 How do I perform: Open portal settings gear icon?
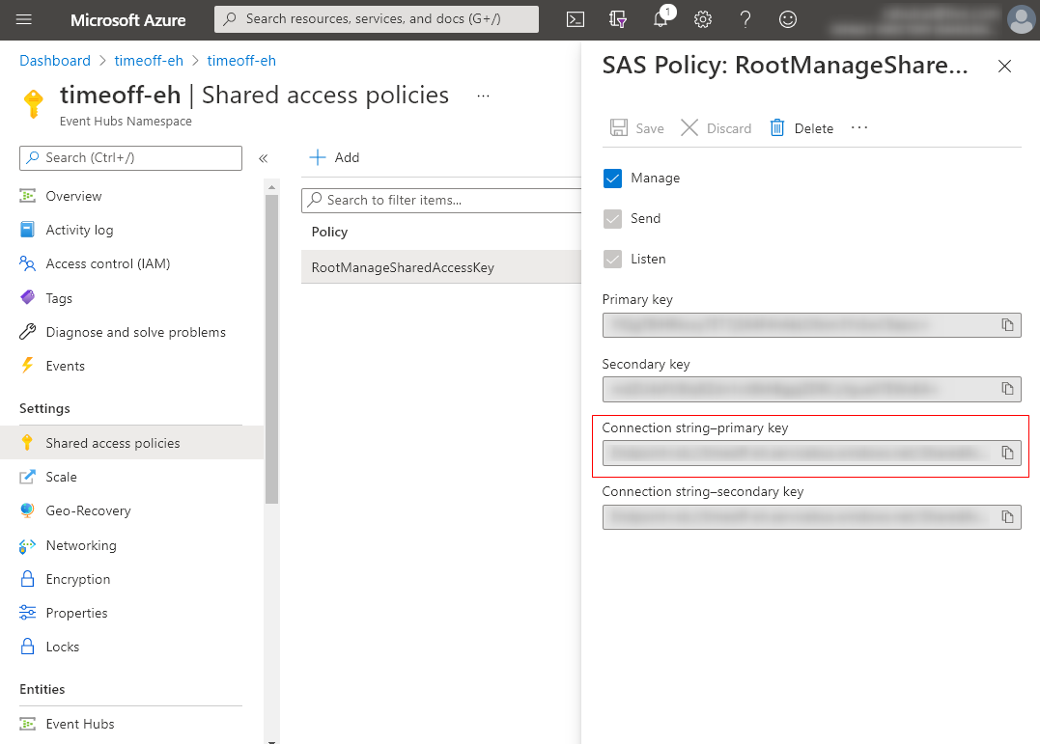pos(703,19)
